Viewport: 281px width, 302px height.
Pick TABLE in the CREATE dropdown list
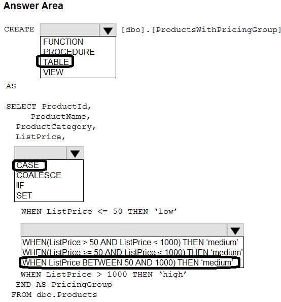point(56,62)
